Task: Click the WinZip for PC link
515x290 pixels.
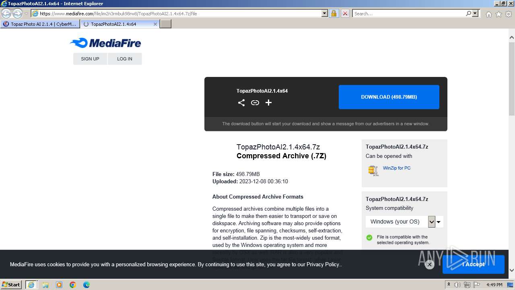Action: pos(397,168)
